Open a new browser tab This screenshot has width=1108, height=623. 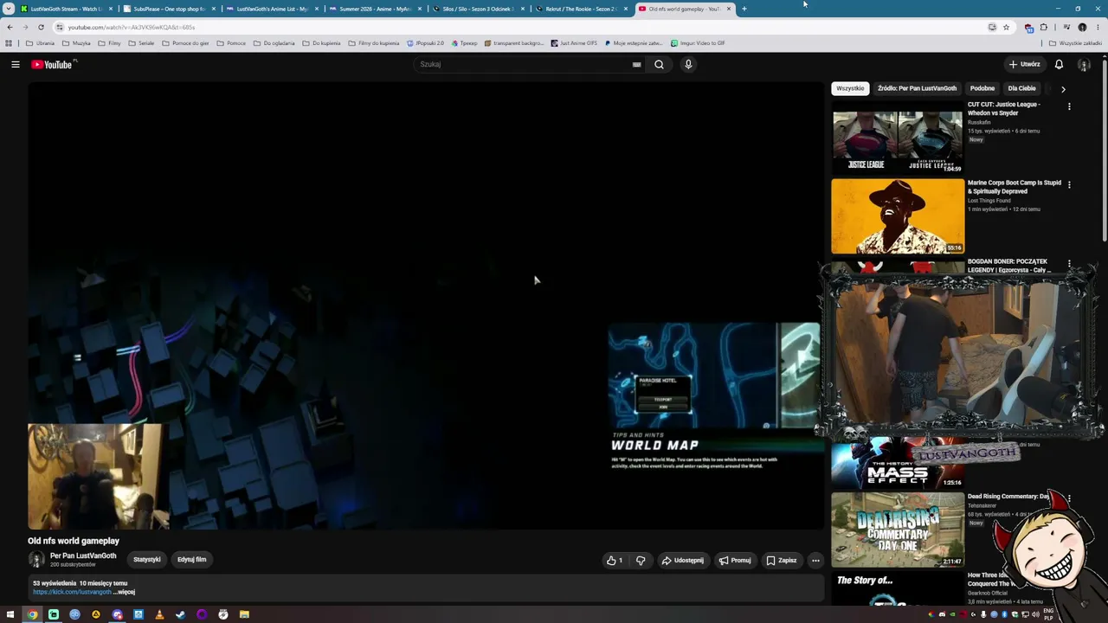pyautogui.click(x=744, y=9)
